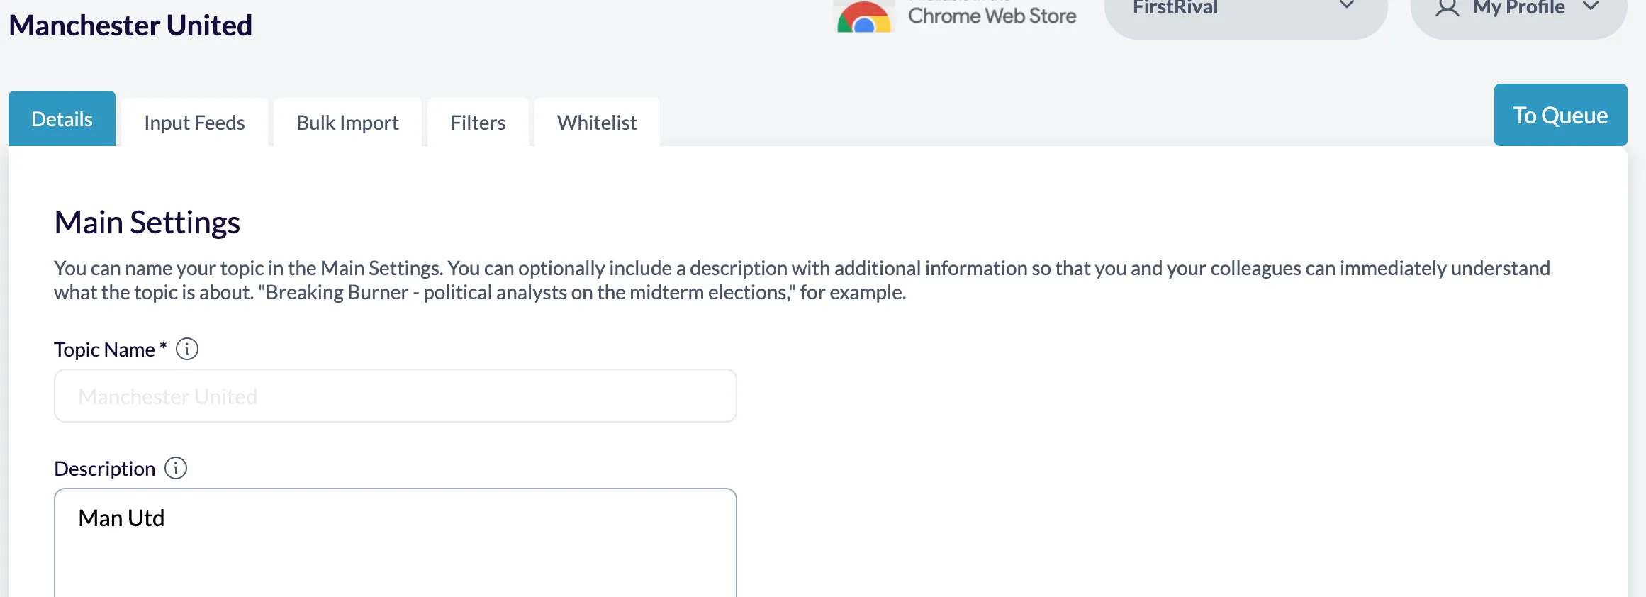Select the Filters tab

tap(478, 123)
